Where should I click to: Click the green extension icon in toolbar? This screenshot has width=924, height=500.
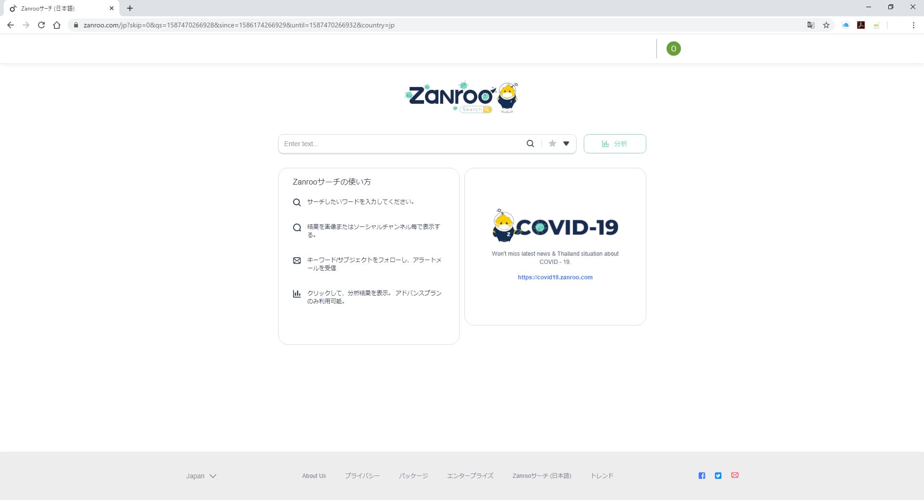point(876,25)
